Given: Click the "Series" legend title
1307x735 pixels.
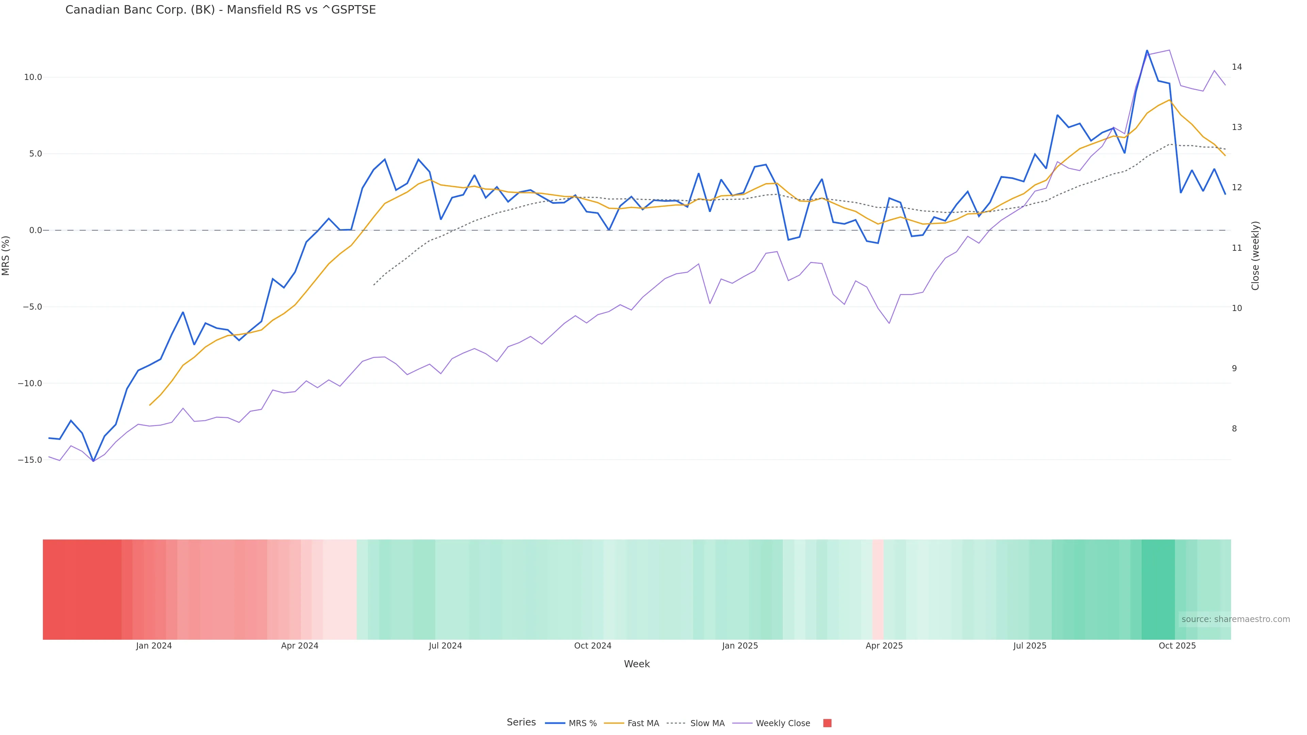Looking at the screenshot, I should (521, 722).
